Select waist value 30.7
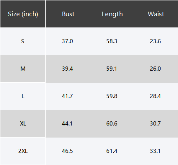Viewport: 178px width, 165px height. [x=155, y=123]
